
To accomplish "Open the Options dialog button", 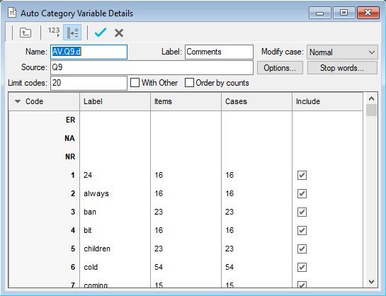I will pyautogui.click(x=280, y=68).
